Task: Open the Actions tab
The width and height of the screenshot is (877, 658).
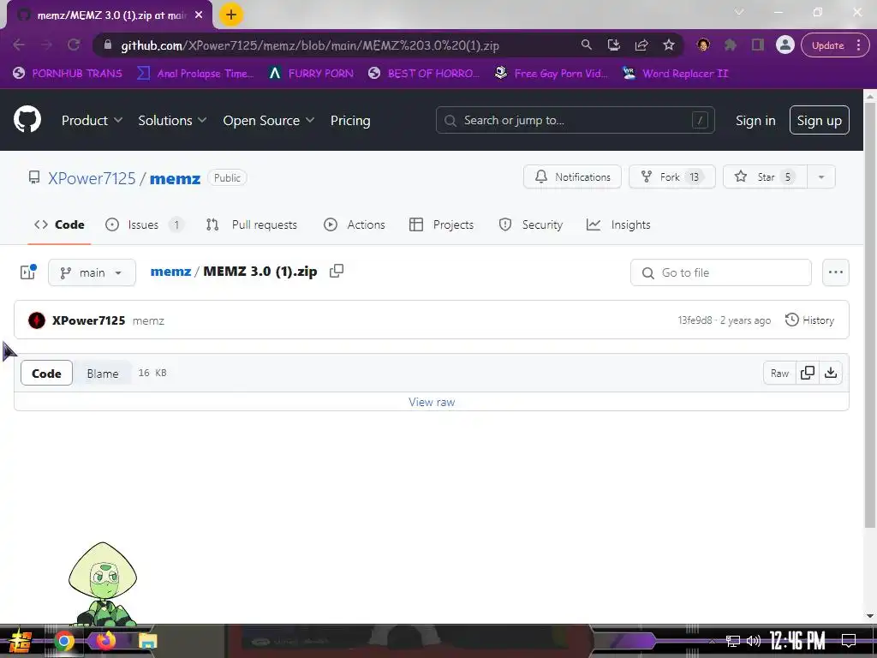Action: [355, 224]
